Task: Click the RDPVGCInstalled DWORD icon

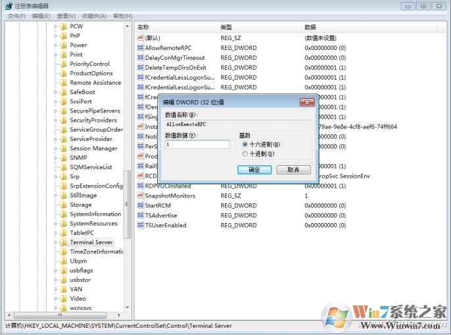Action: click(x=141, y=186)
